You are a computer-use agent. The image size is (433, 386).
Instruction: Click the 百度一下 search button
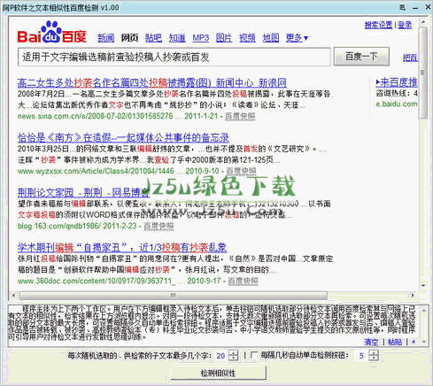361,57
